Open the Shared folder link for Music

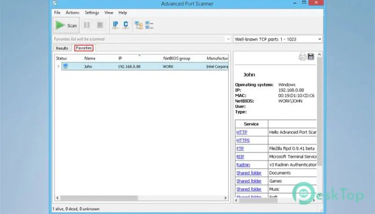249,189
